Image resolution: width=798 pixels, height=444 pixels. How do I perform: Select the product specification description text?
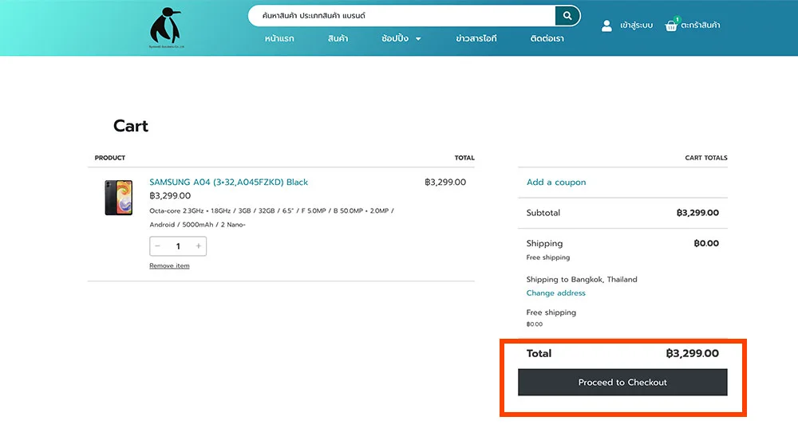[272, 218]
